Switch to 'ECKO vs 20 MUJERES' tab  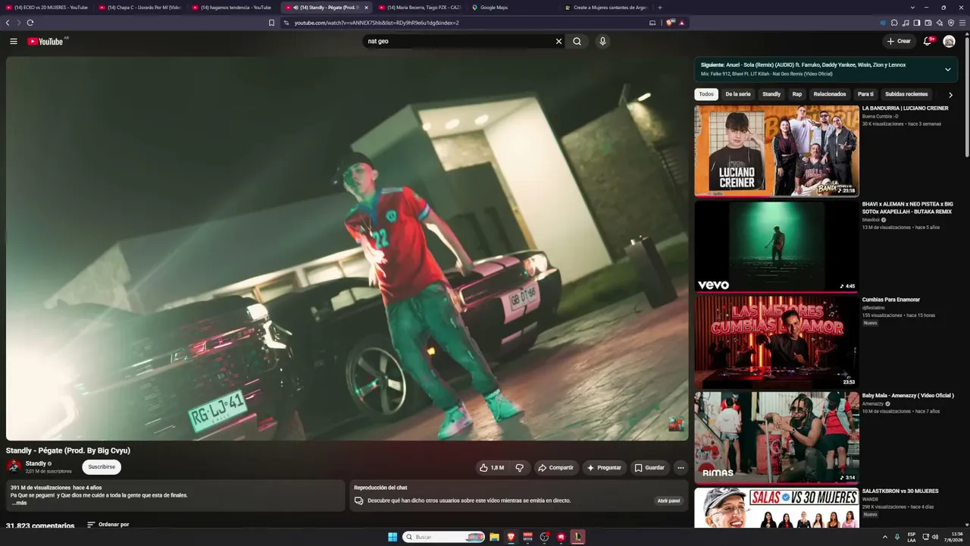coord(47,8)
